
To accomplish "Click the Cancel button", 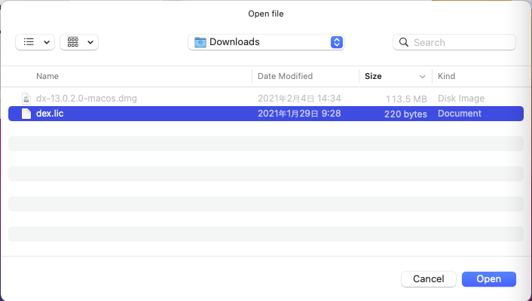I will [x=429, y=279].
